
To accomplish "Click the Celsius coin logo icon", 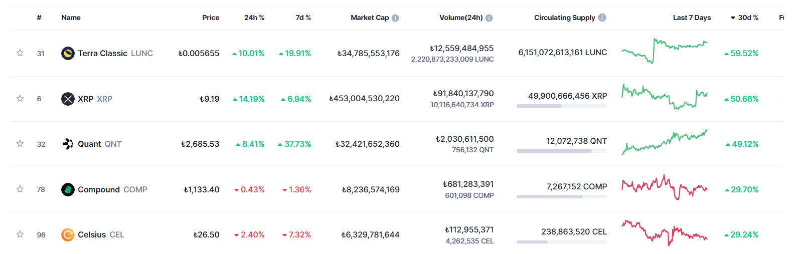I will tap(68, 234).
